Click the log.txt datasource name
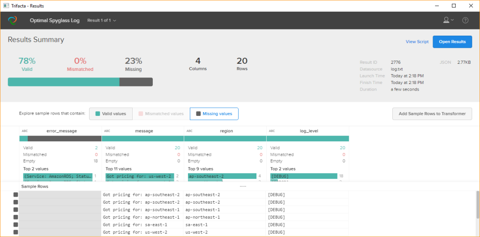Viewport: 480px width, 237px height. tap(397, 69)
